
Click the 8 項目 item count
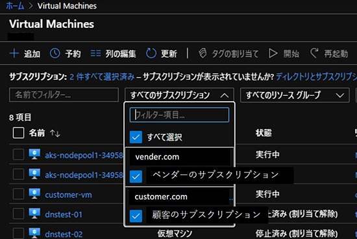coord(20,117)
